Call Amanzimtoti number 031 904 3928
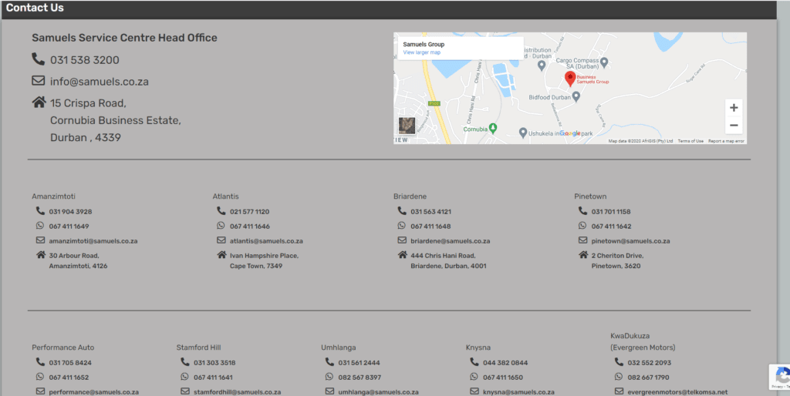The height and width of the screenshot is (396, 790). point(70,212)
